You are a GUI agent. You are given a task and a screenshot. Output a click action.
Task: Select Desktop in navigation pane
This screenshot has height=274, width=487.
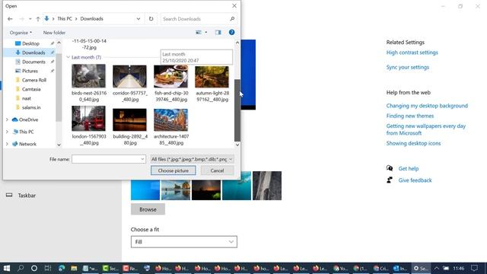tap(30, 43)
